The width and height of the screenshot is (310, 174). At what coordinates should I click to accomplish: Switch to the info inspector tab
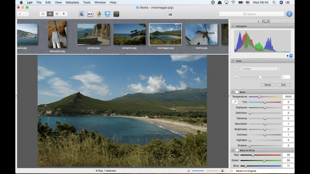click(259, 22)
